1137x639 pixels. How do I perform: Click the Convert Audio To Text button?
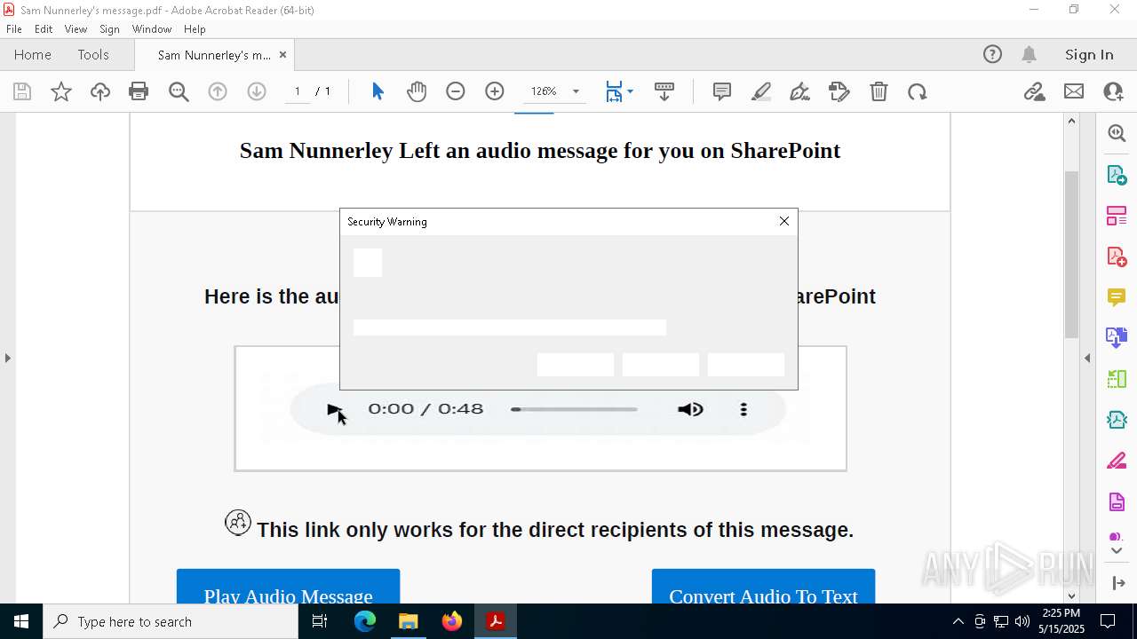click(763, 588)
